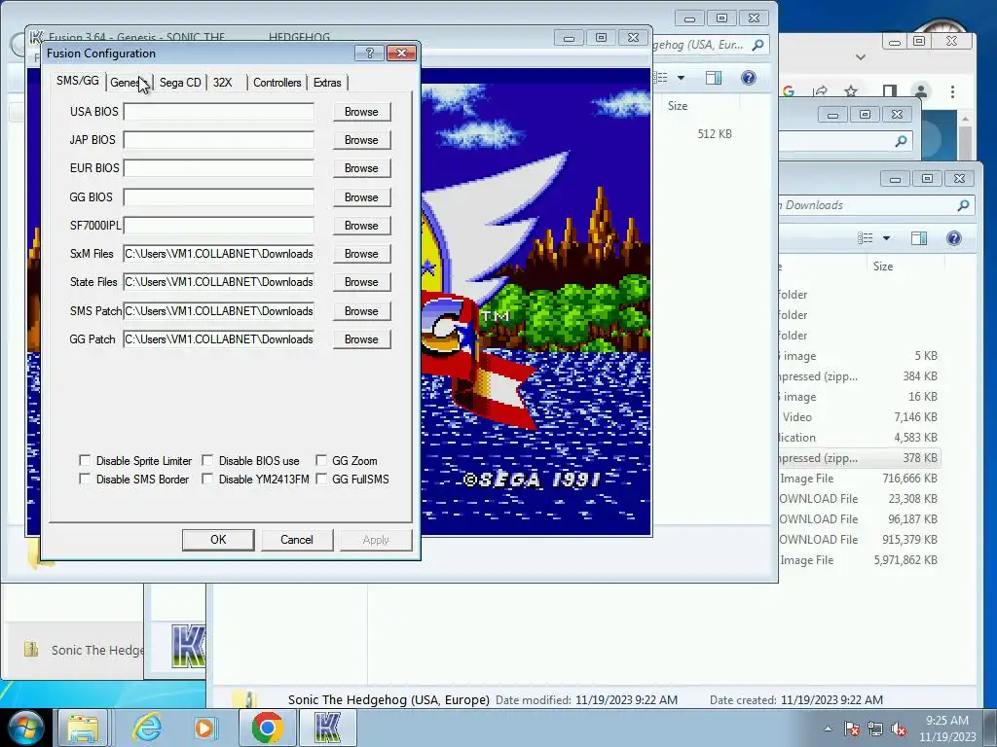Click the GG Patch path field
Image resolution: width=997 pixels, height=747 pixels.
[219, 339]
